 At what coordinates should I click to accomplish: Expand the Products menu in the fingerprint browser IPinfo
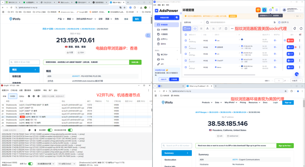click(x=207, y=102)
